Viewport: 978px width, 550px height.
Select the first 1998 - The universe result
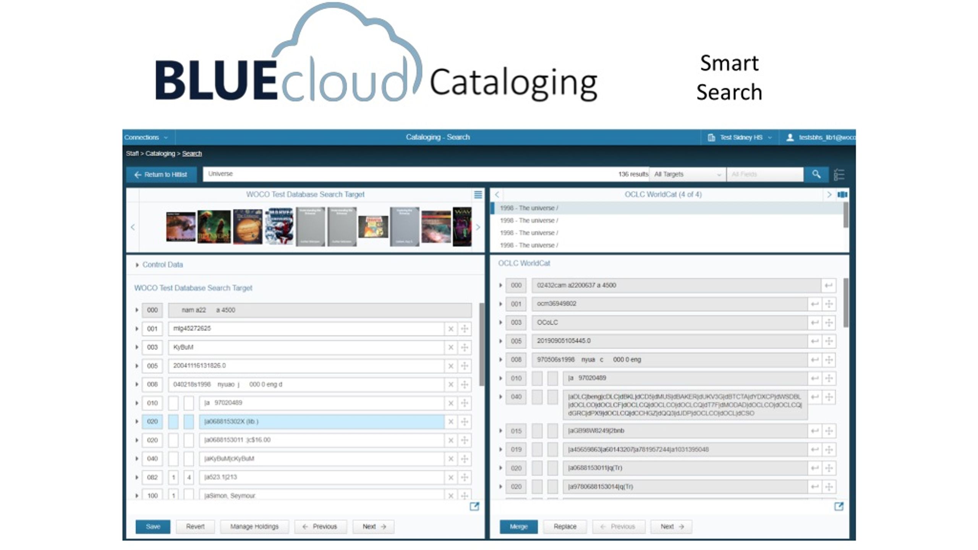[x=667, y=208]
